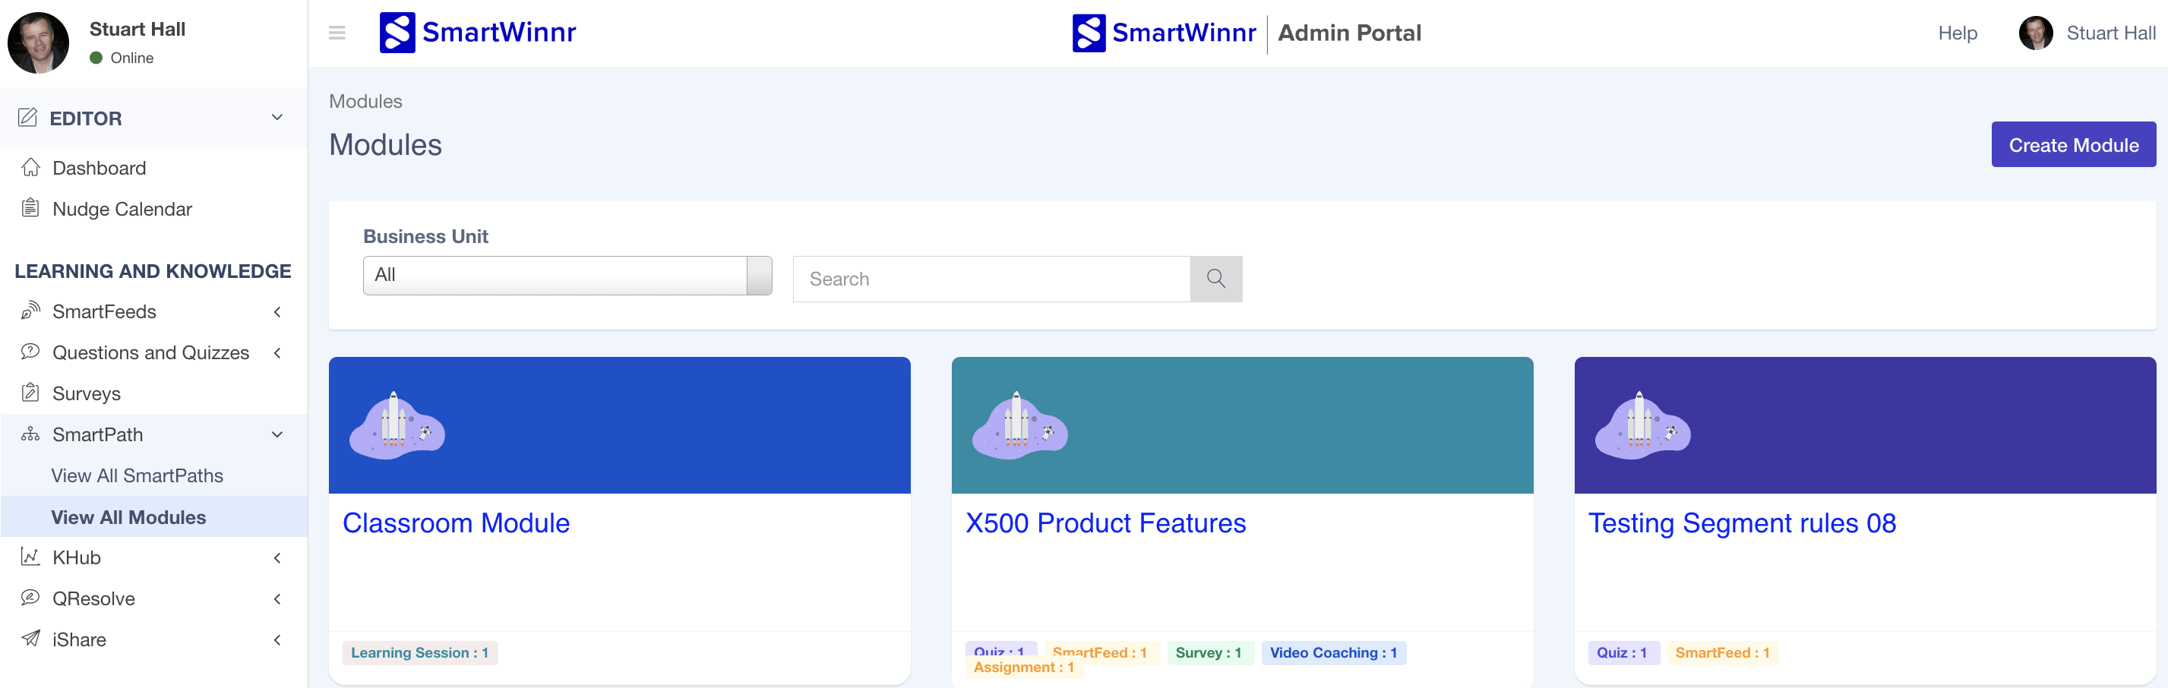Click the Online status indicator

pyautogui.click(x=122, y=57)
